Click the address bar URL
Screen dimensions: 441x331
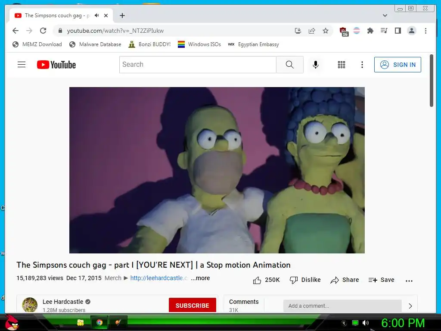point(115,31)
